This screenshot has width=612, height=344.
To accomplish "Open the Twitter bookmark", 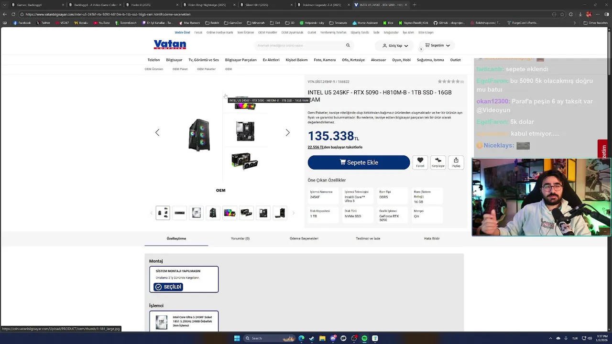I will pyautogui.click(x=43, y=22).
